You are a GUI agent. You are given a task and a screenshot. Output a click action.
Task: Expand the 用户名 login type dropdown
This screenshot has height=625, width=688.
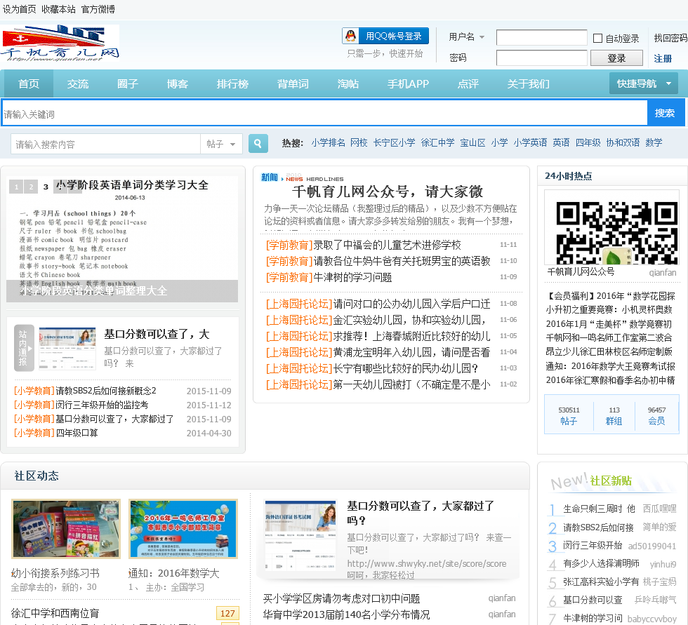click(x=482, y=37)
